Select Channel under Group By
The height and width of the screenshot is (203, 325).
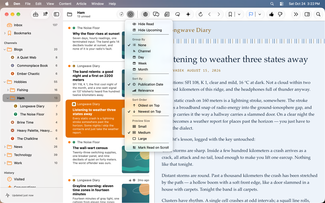coord(149,51)
